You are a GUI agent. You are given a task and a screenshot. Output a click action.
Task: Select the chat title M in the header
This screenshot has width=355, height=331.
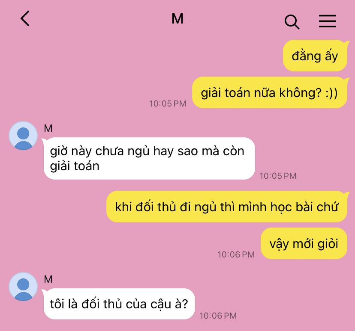point(177,19)
